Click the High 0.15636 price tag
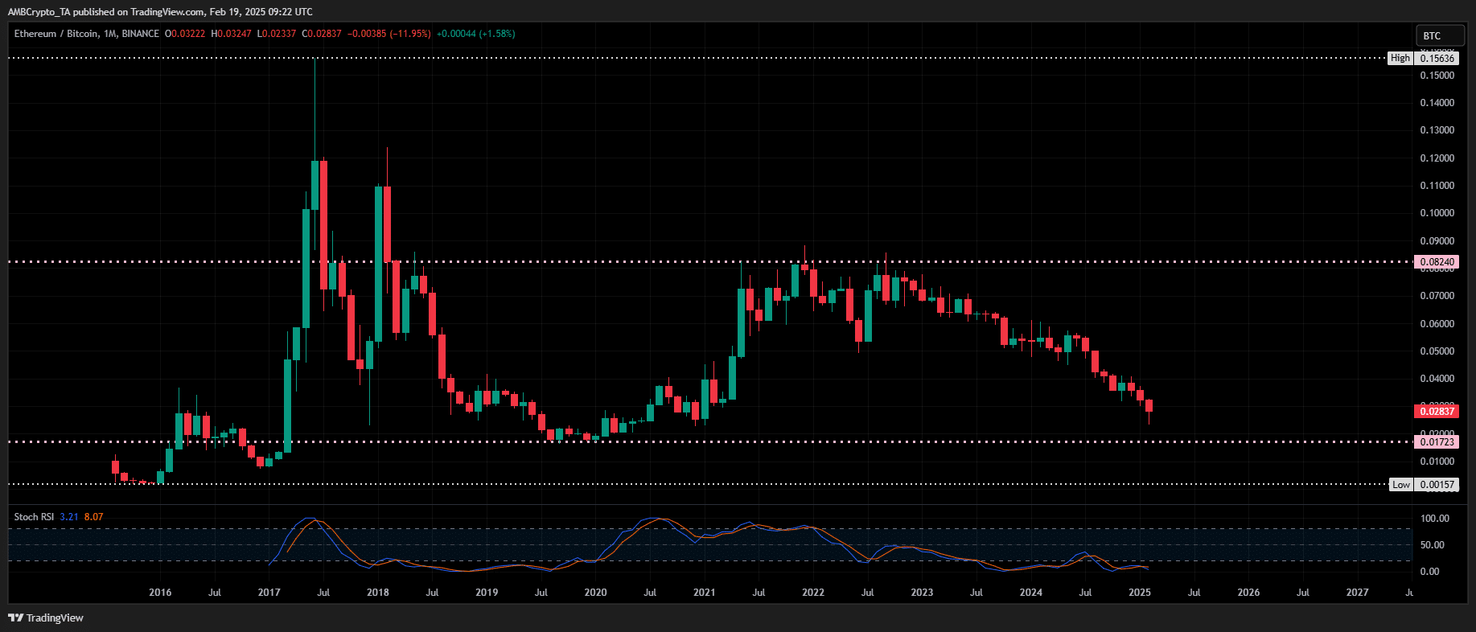The width and height of the screenshot is (1476, 632). point(1437,58)
